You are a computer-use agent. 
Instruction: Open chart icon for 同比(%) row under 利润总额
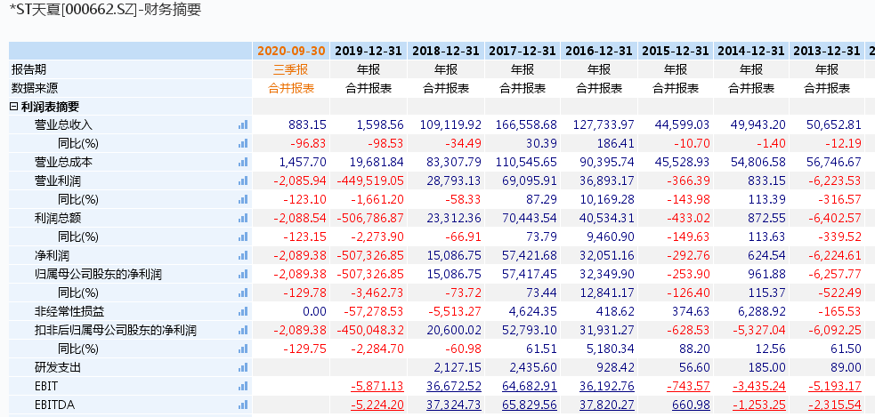(x=243, y=237)
